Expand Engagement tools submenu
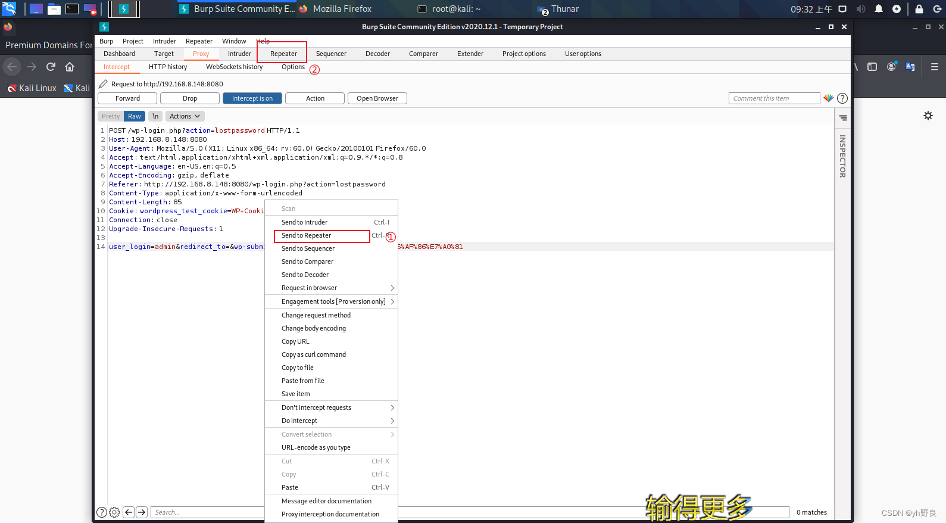 pos(331,301)
